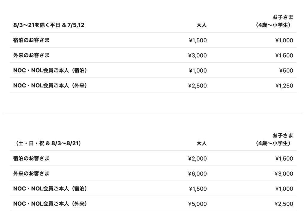Select the weekday 宿泊のお客さま row label
The height and width of the screenshot is (211, 306).
pos(31,40)
